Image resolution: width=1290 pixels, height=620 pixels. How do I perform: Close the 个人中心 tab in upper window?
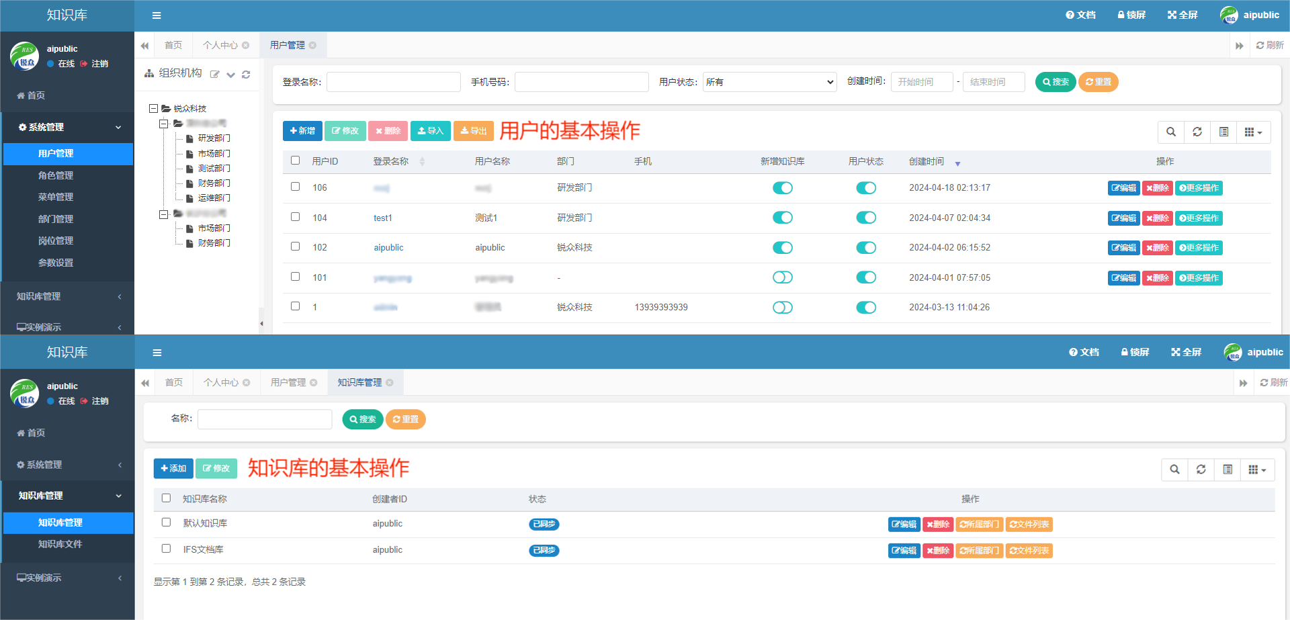[x=245, y=45]
